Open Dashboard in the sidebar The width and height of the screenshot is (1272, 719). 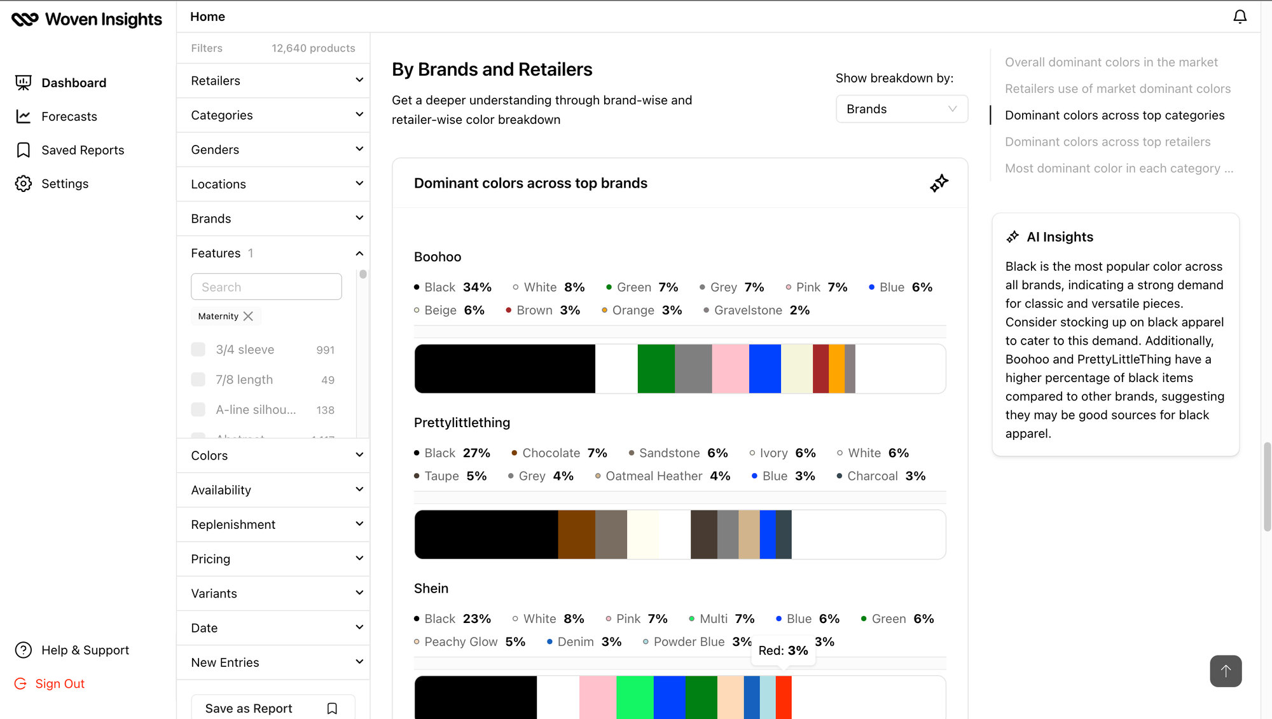pos(74,83)
